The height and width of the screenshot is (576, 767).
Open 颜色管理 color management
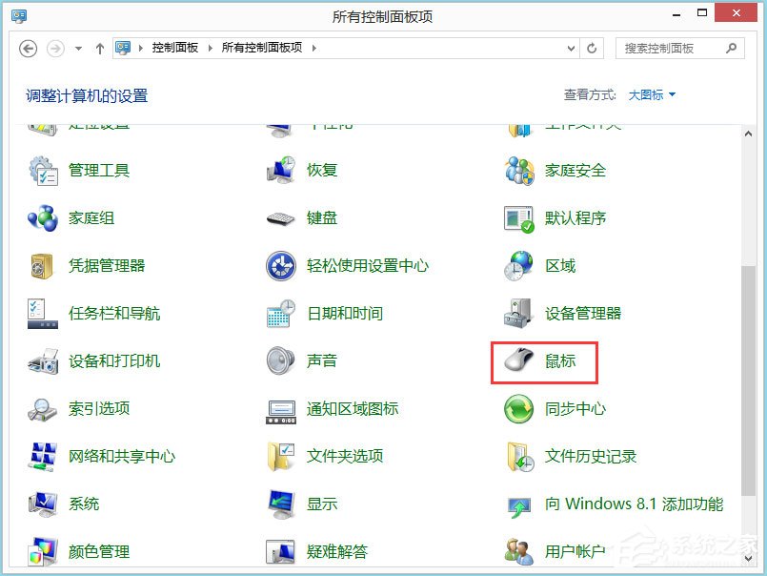[98, 551]
